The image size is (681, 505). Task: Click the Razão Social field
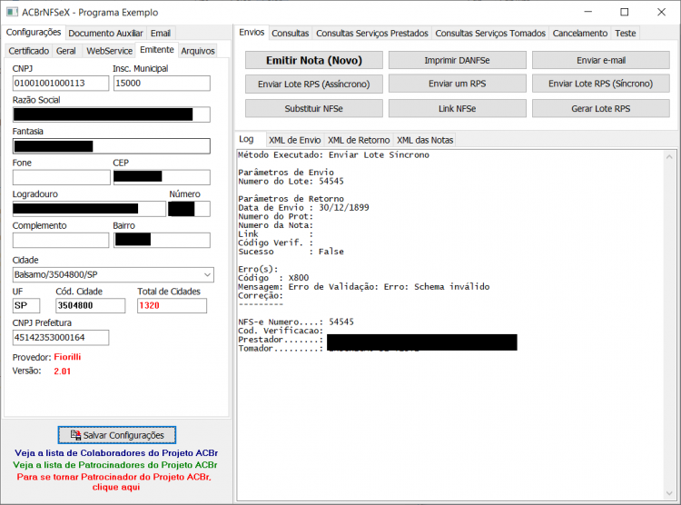(112, 114)
